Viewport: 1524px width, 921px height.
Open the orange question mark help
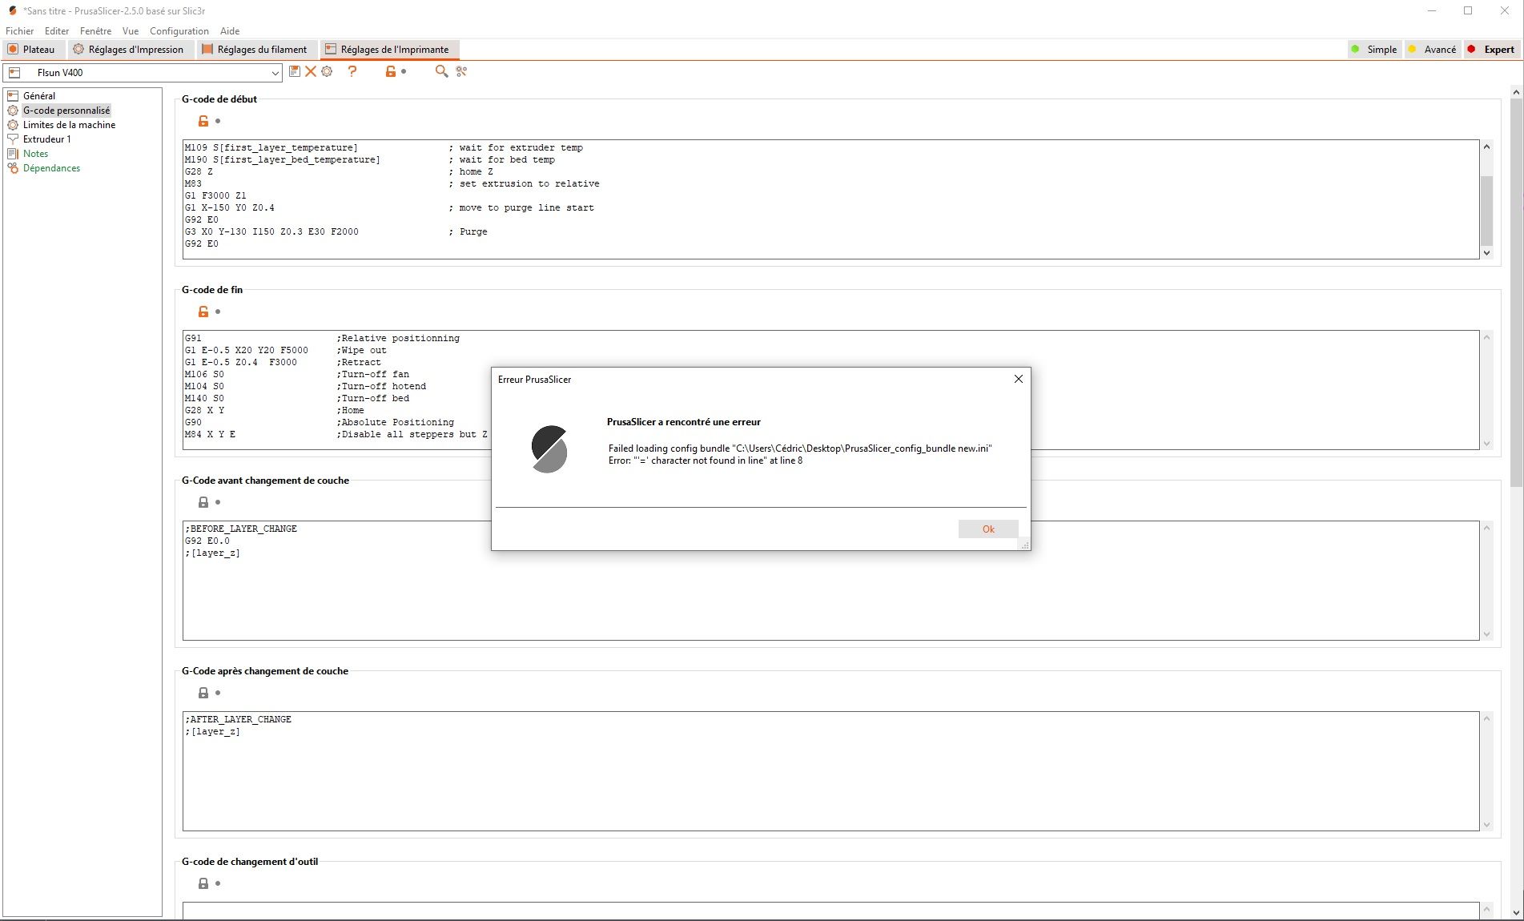[352, 71]
